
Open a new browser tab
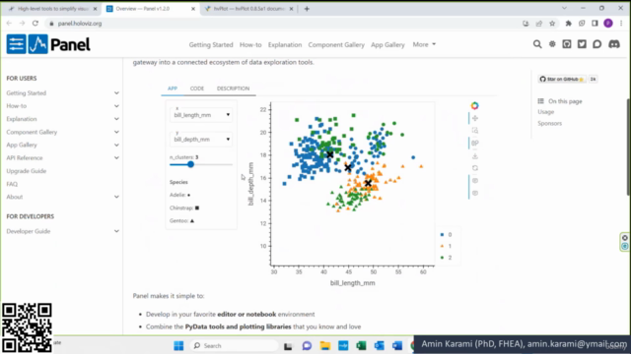[x=307, y=9]
